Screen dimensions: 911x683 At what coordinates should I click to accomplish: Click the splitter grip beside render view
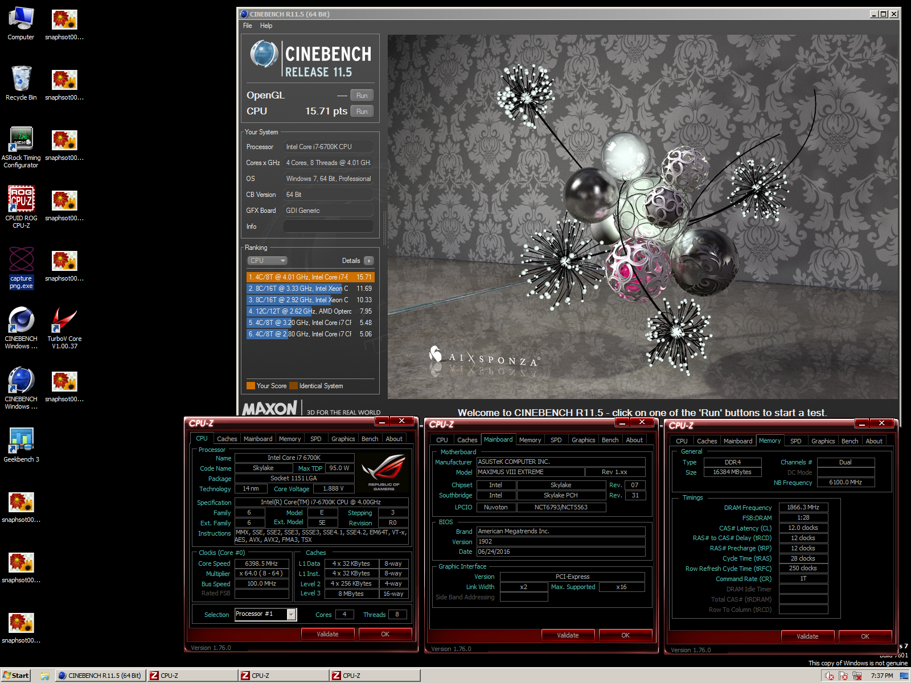[x=384, y=228]
